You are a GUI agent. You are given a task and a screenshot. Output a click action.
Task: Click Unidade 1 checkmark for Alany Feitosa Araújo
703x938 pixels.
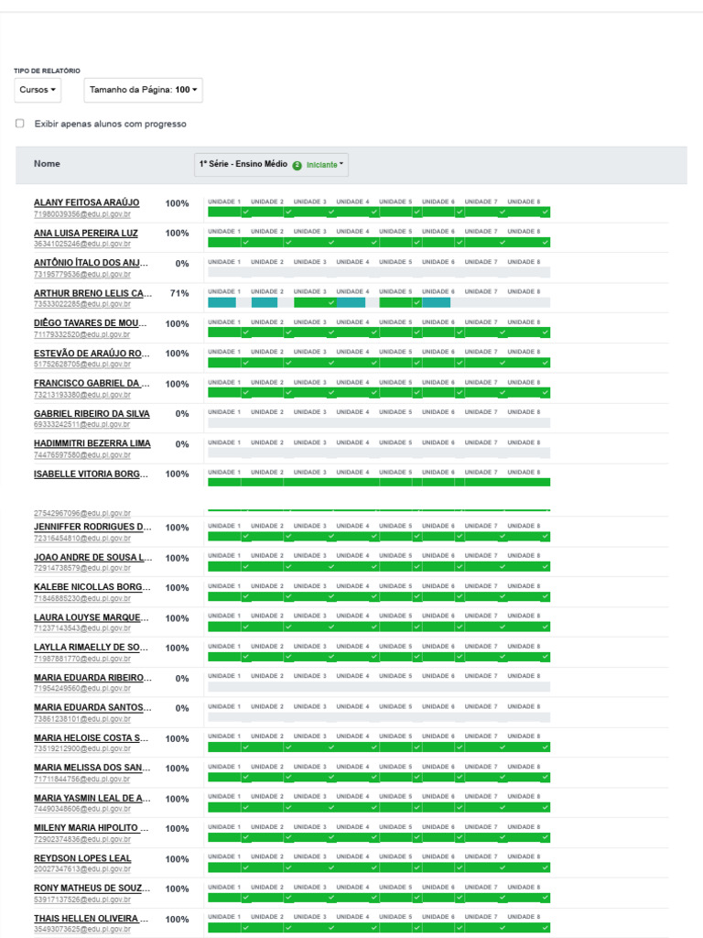245,213
